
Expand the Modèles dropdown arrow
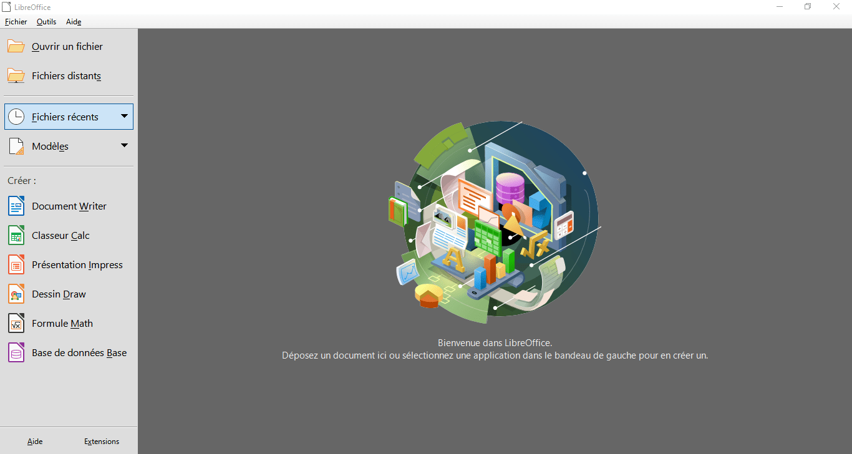coord(124,145)
